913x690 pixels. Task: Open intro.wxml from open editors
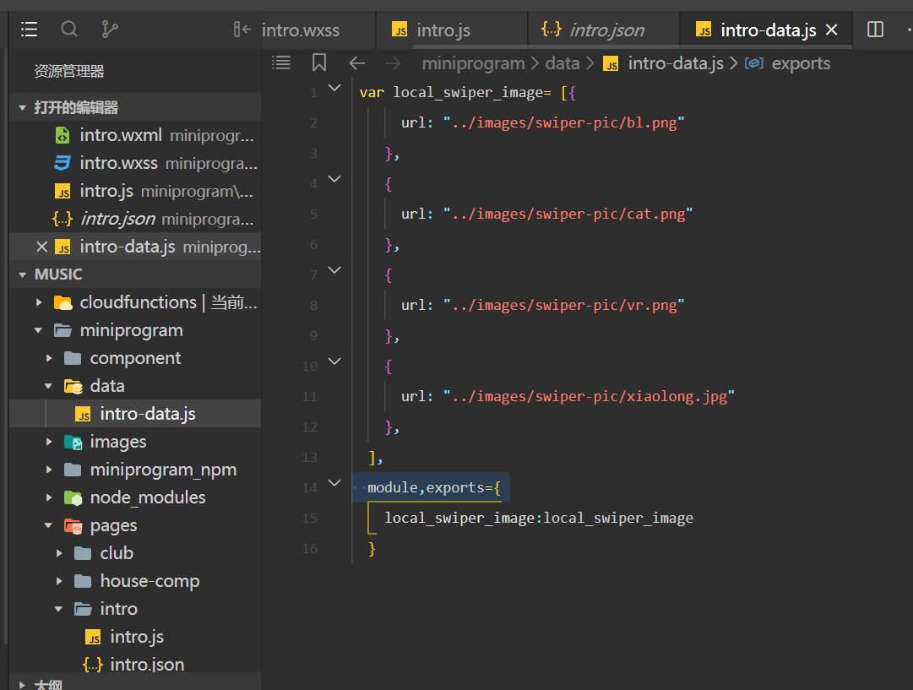click(120, 135)
